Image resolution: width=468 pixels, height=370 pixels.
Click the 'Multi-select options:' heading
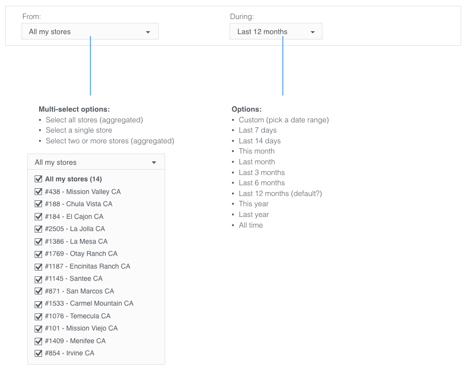click(74, 109)
